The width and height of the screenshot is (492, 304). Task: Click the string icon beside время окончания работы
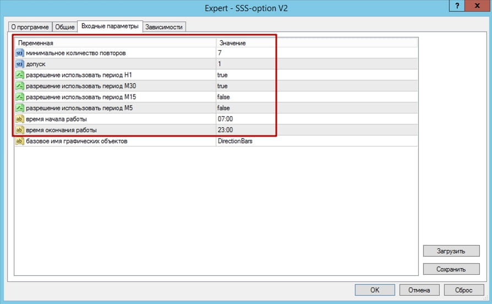tap(20, 130)
